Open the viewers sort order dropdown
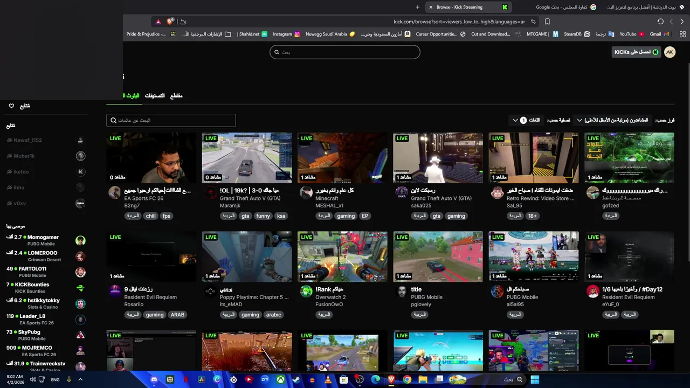 click(612, 120)
